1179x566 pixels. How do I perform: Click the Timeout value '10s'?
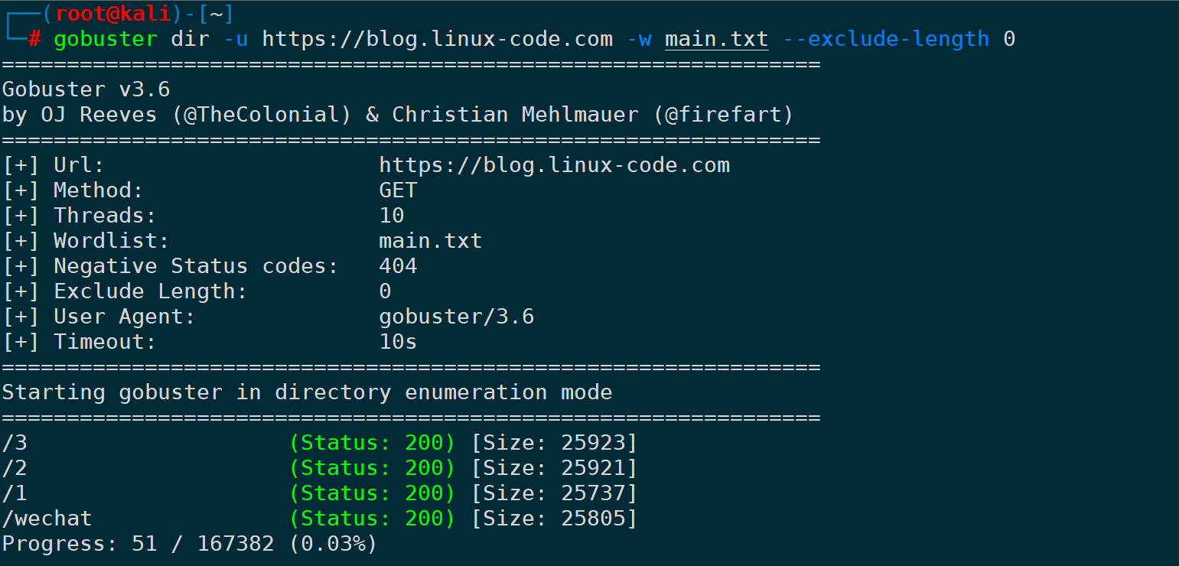click(398, 342)
